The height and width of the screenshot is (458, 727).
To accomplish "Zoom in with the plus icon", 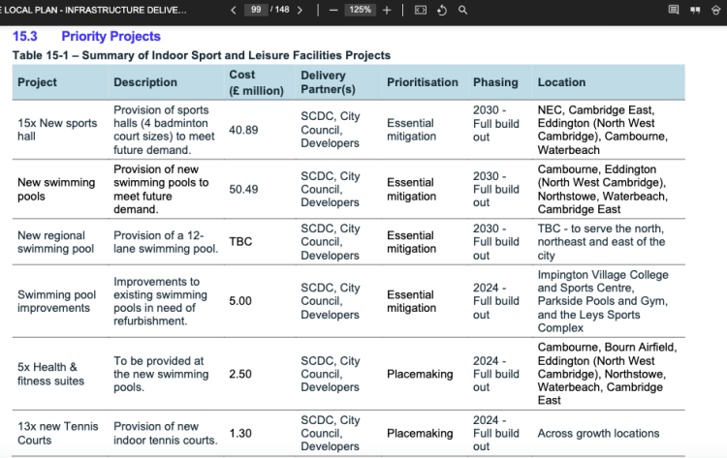I will coord(387,10).
